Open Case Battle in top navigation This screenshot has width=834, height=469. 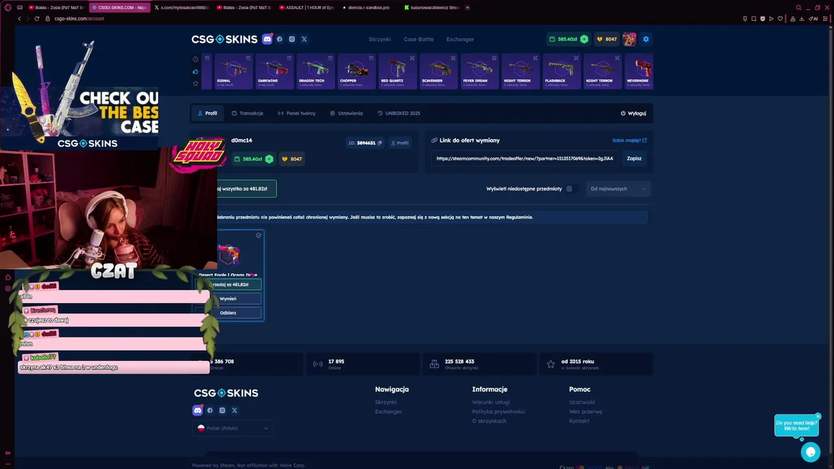point(418,39)
